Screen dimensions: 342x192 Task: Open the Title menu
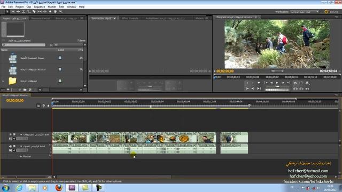tap(61, 7)
